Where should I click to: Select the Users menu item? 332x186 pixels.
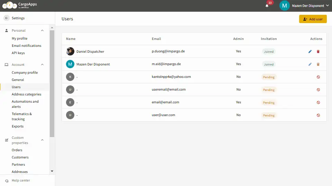[x=16, y=87]
